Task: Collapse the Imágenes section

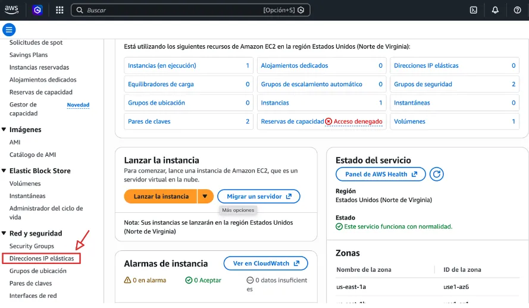Action: click(x=4, y=130)
